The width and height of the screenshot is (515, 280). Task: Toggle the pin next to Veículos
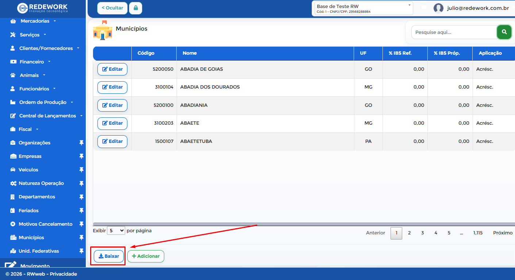click(81, 170)
